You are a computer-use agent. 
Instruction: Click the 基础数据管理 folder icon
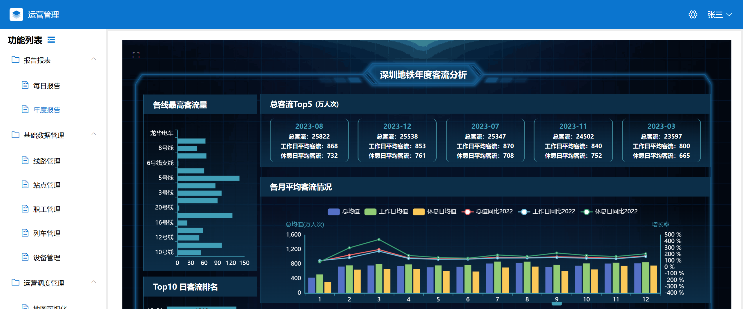pyautogui.click(x=15, y=135)
